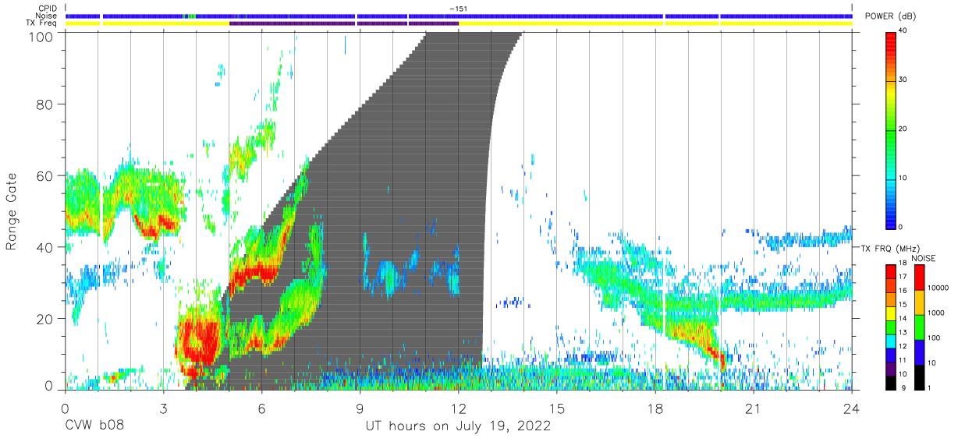Click the 100 tick on Range Gate axis

tap(41, 36)
